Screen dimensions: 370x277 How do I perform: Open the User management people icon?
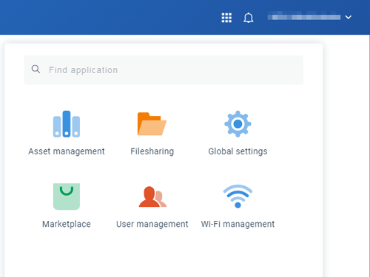[152, 196]
